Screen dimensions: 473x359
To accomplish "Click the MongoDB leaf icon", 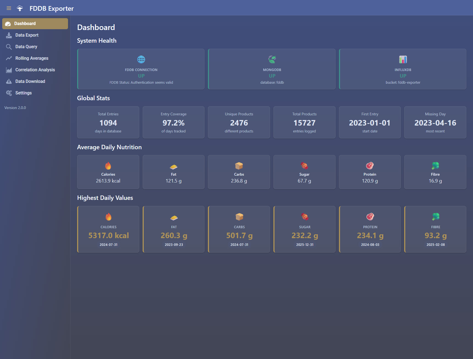I will (272, 59).
